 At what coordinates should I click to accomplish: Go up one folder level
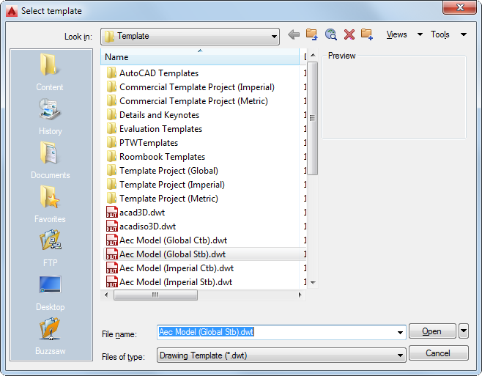pyautogui.click(x=312, y=34)
